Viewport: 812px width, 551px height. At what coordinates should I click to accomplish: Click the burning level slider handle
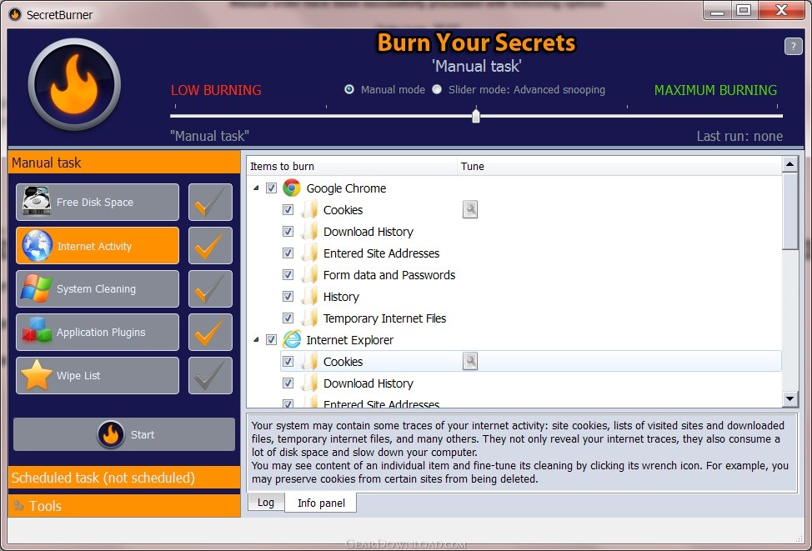tap(476, 116)
